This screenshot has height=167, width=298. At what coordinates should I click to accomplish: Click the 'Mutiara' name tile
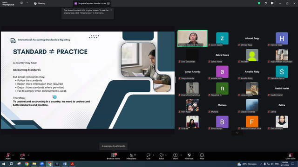click(x=222, y=105)
